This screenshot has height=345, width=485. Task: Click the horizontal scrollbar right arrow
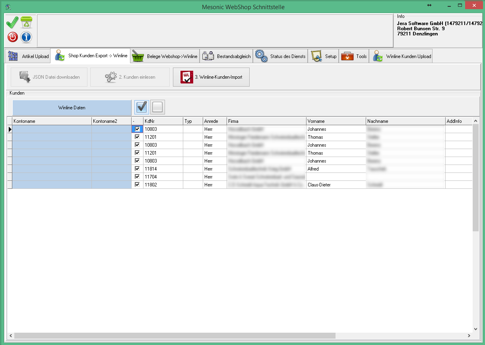coord(469,336)
